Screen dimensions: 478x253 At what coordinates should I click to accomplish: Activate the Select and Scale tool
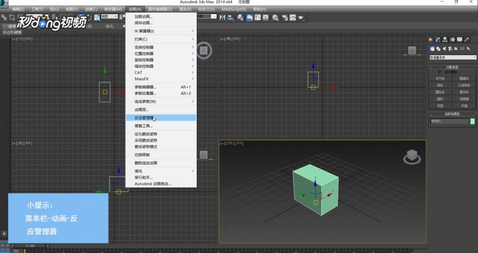(x=97, y=17)
